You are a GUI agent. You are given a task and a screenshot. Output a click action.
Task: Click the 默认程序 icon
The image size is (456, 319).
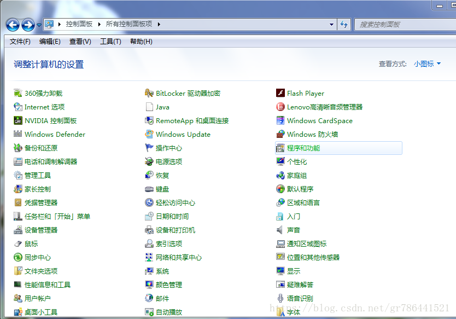tap(280, 189)
